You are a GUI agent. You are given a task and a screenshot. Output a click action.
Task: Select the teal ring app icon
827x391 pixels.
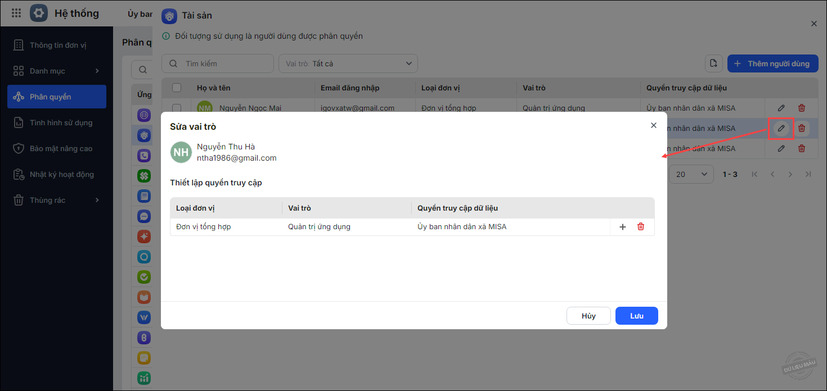point(144,257)
